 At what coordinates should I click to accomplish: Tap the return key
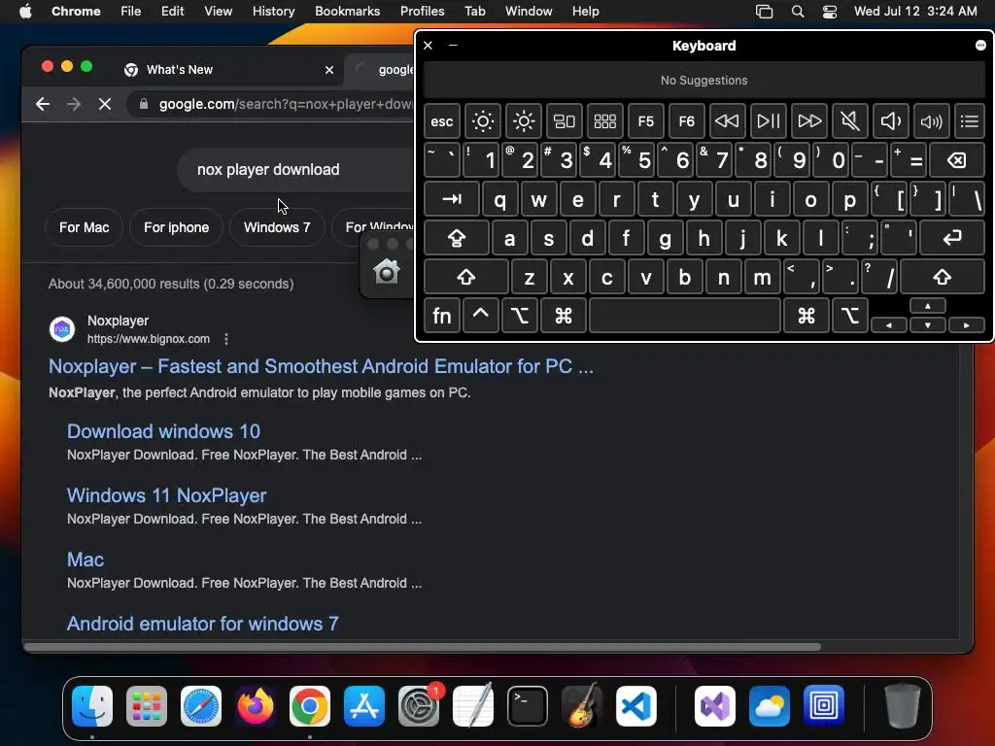[952, 239]
